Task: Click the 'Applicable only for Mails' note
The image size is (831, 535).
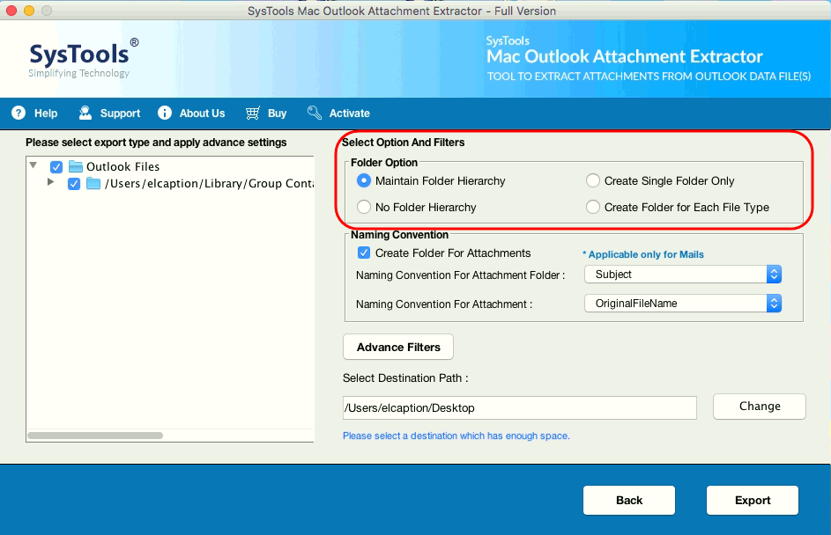Action: pos(643,254)
